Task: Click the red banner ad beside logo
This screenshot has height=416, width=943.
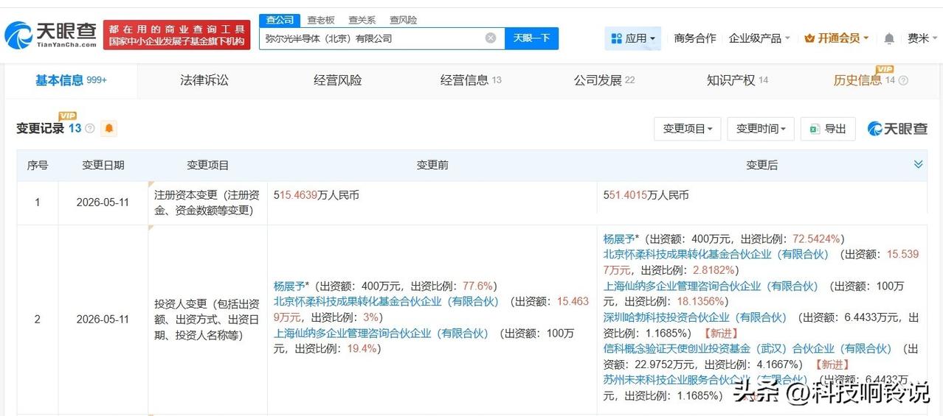Action: tap(176, 35)
